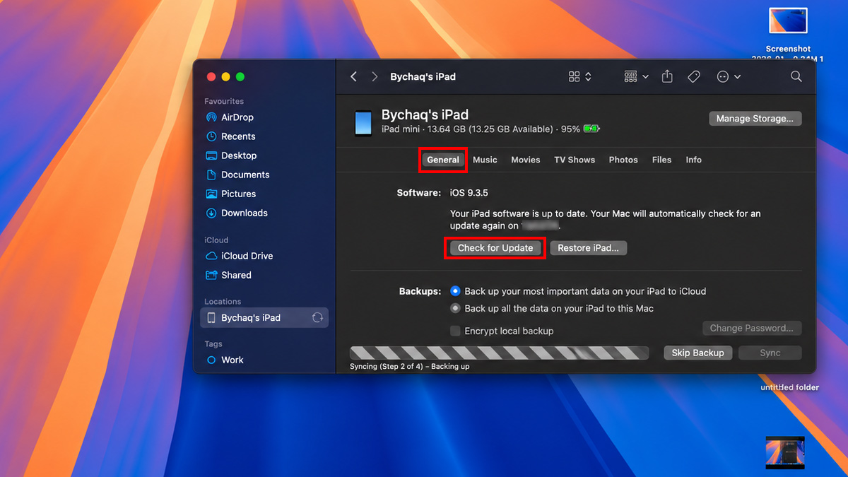848x477 pixels.
Task: Open the group-by dropdown in the toolbar
Action: pos(636,76)
